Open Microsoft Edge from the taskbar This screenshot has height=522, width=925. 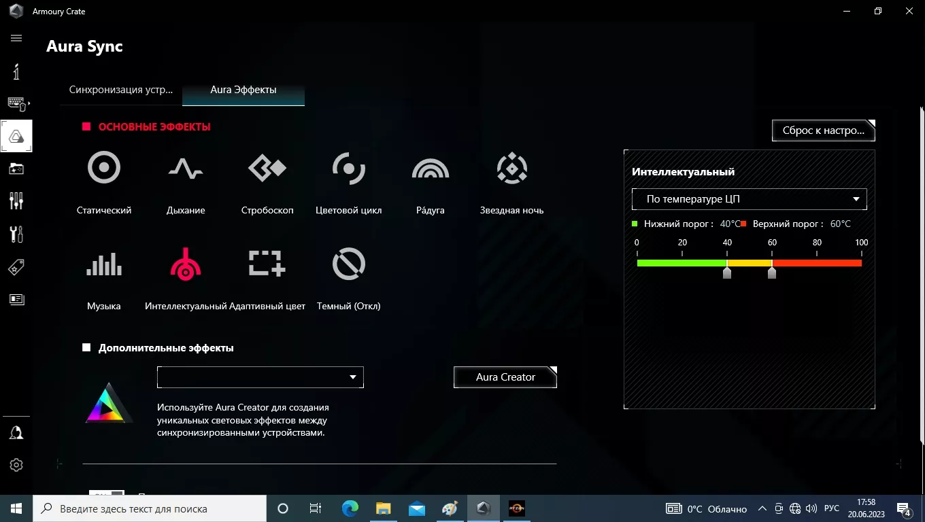(350, 508)
